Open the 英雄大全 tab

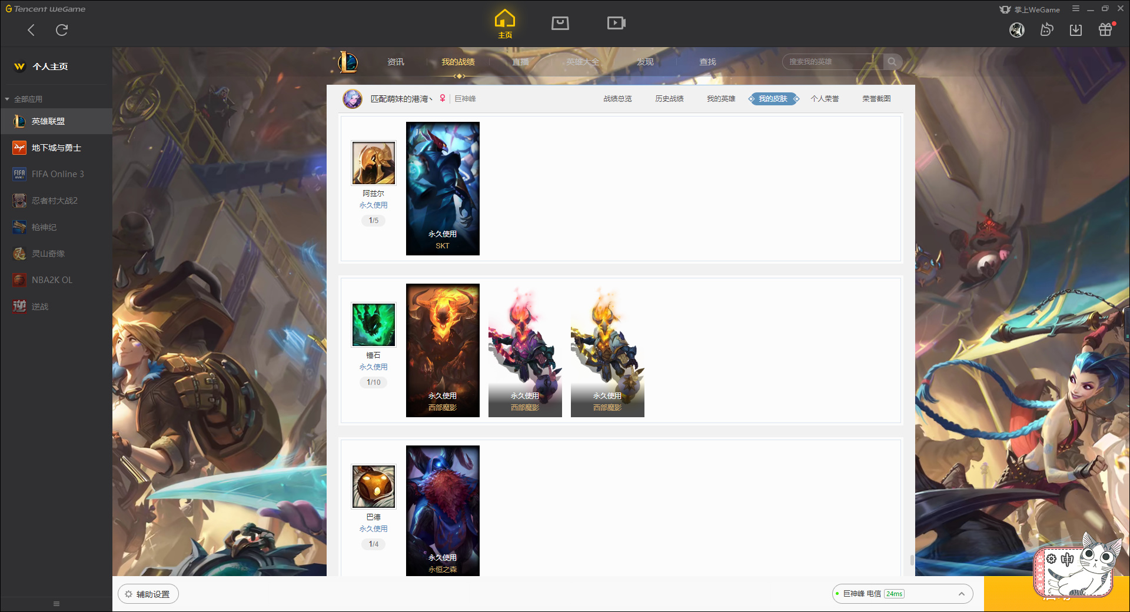583,62
